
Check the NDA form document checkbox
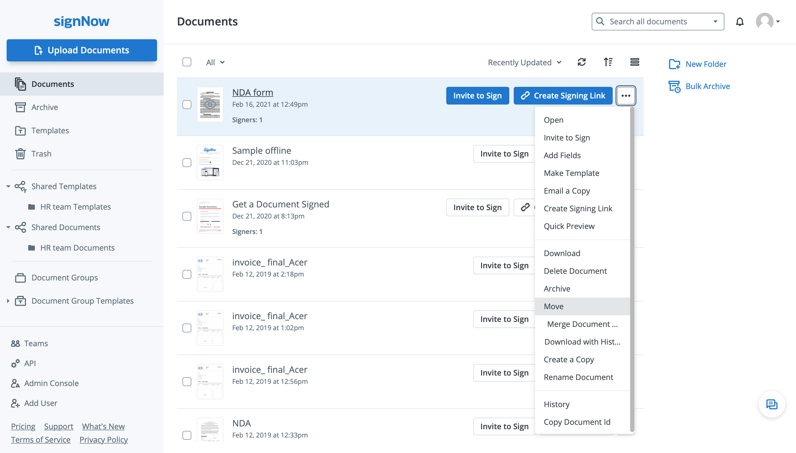pyautogui.click(x=187, y=105)
